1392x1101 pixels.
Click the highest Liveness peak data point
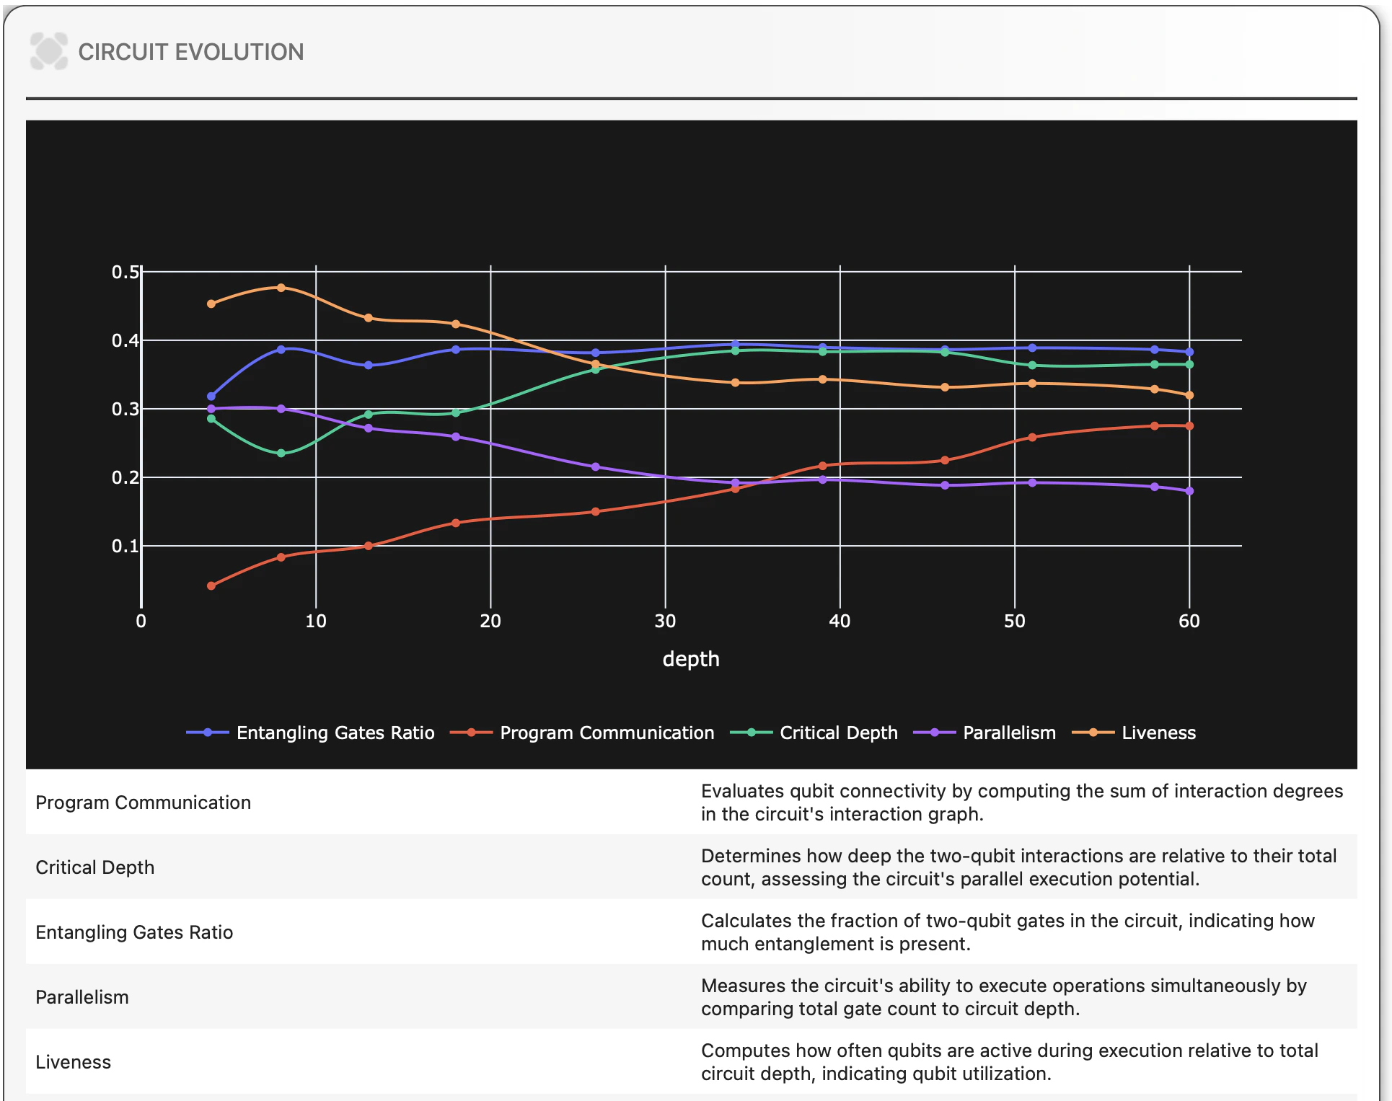pos(281,288)
